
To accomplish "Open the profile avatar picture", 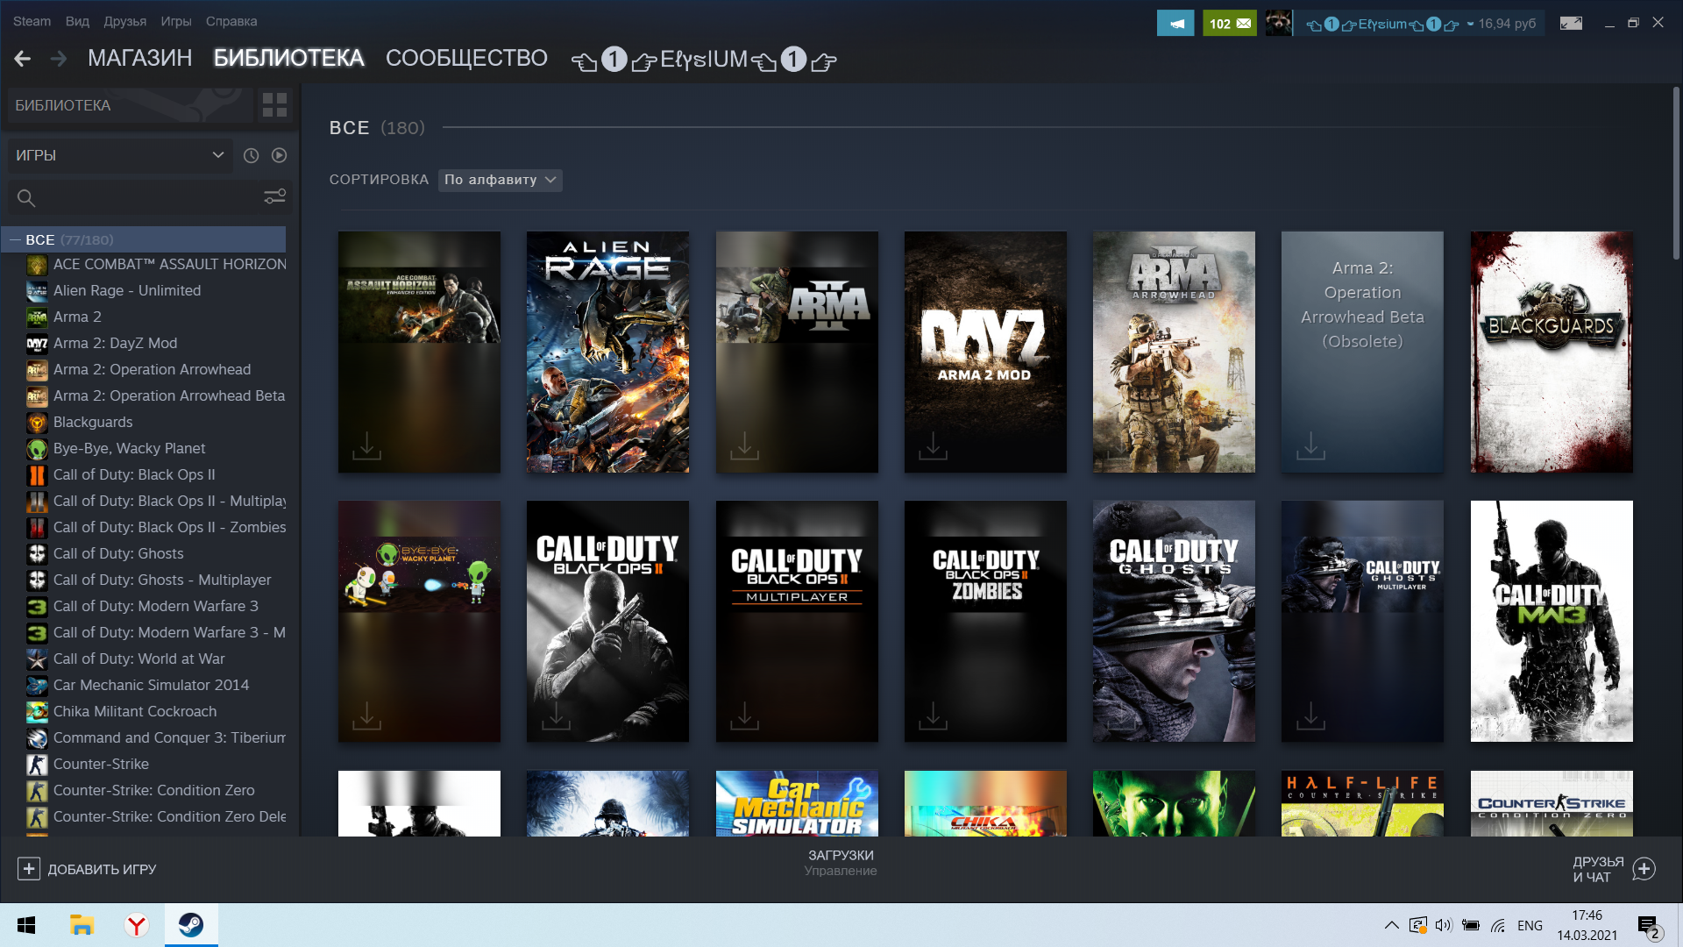I will [x=1278, y=24].
